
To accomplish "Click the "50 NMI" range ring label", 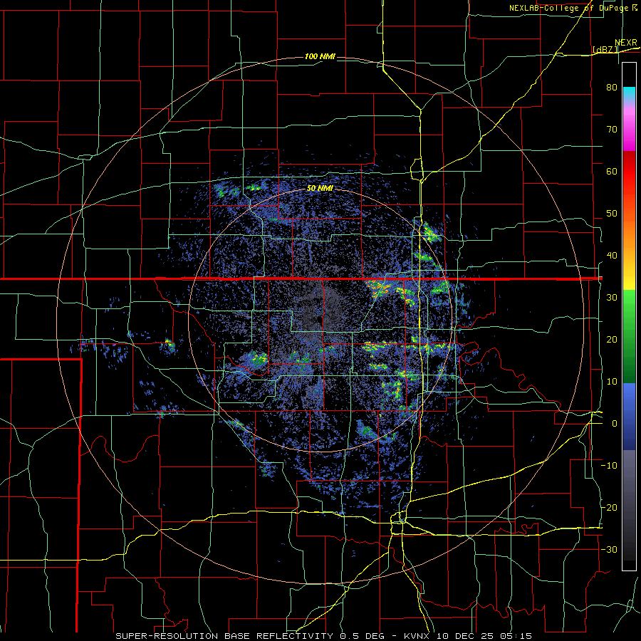I will click(320, 188).
